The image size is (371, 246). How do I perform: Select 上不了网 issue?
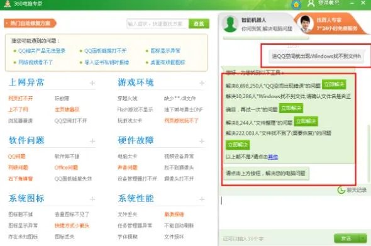18,109
